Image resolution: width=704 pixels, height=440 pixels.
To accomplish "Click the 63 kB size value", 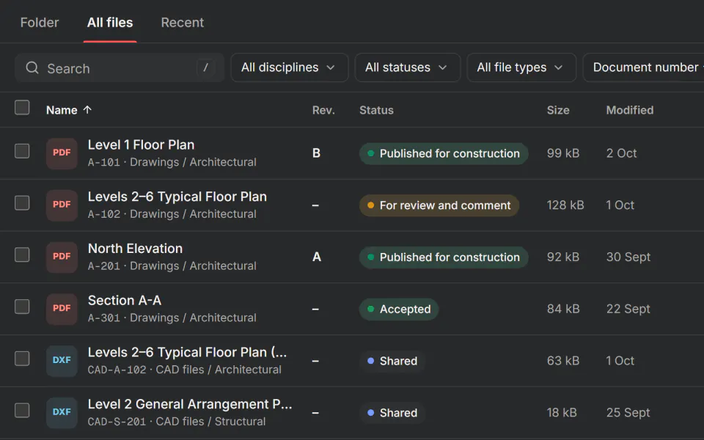I will click(563, 361).
